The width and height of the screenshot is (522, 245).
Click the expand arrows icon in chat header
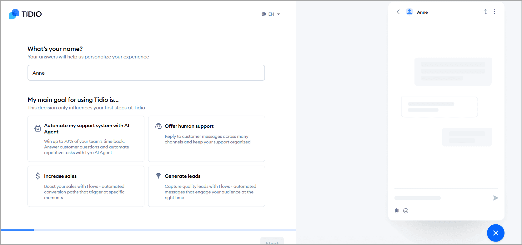tap(486, 12)
